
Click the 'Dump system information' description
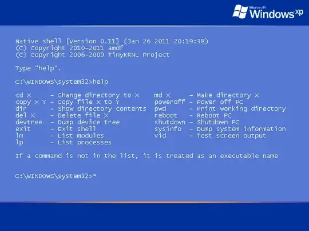[241, 129]
